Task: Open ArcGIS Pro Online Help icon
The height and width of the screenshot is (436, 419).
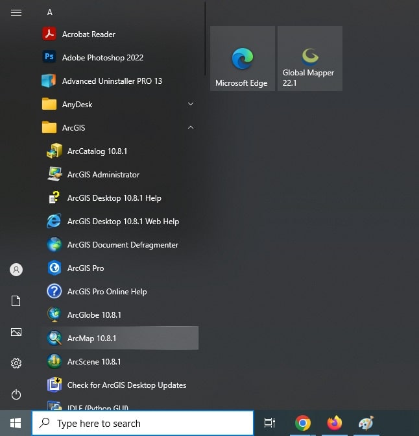Action: tap(54, 291)
